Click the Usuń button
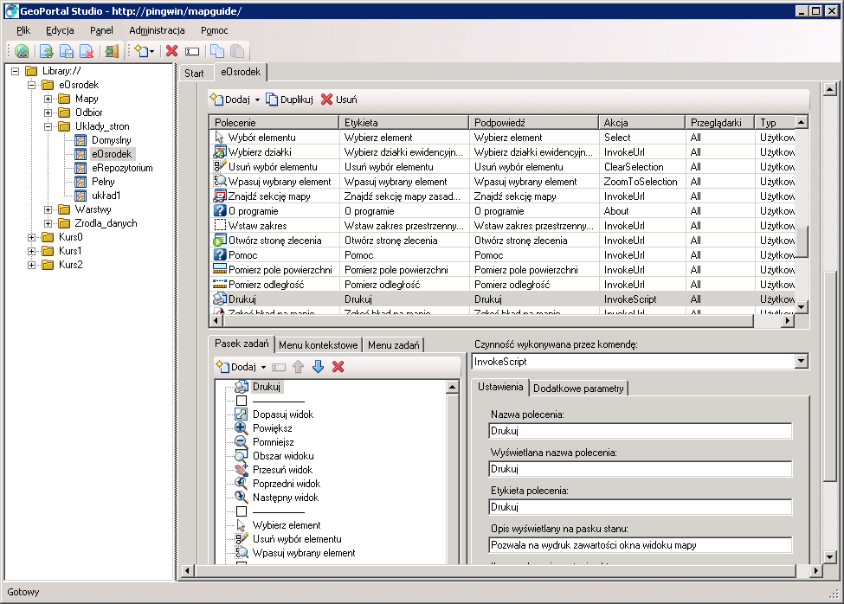Image resolution: width=844 pixels, height=604 pixels. click(x=339, y=100)
